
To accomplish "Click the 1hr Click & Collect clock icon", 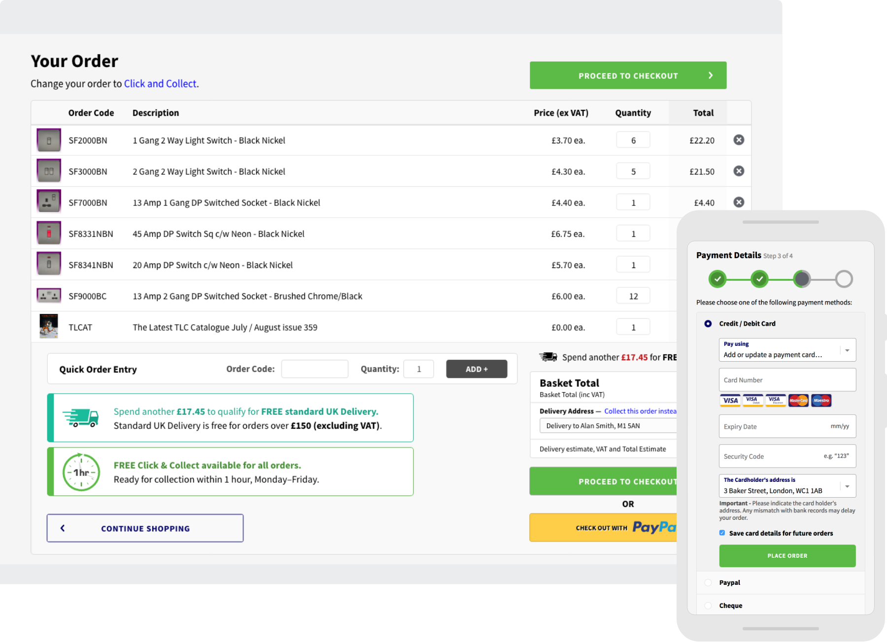I will pyautogui.click(x=81, y=472).
